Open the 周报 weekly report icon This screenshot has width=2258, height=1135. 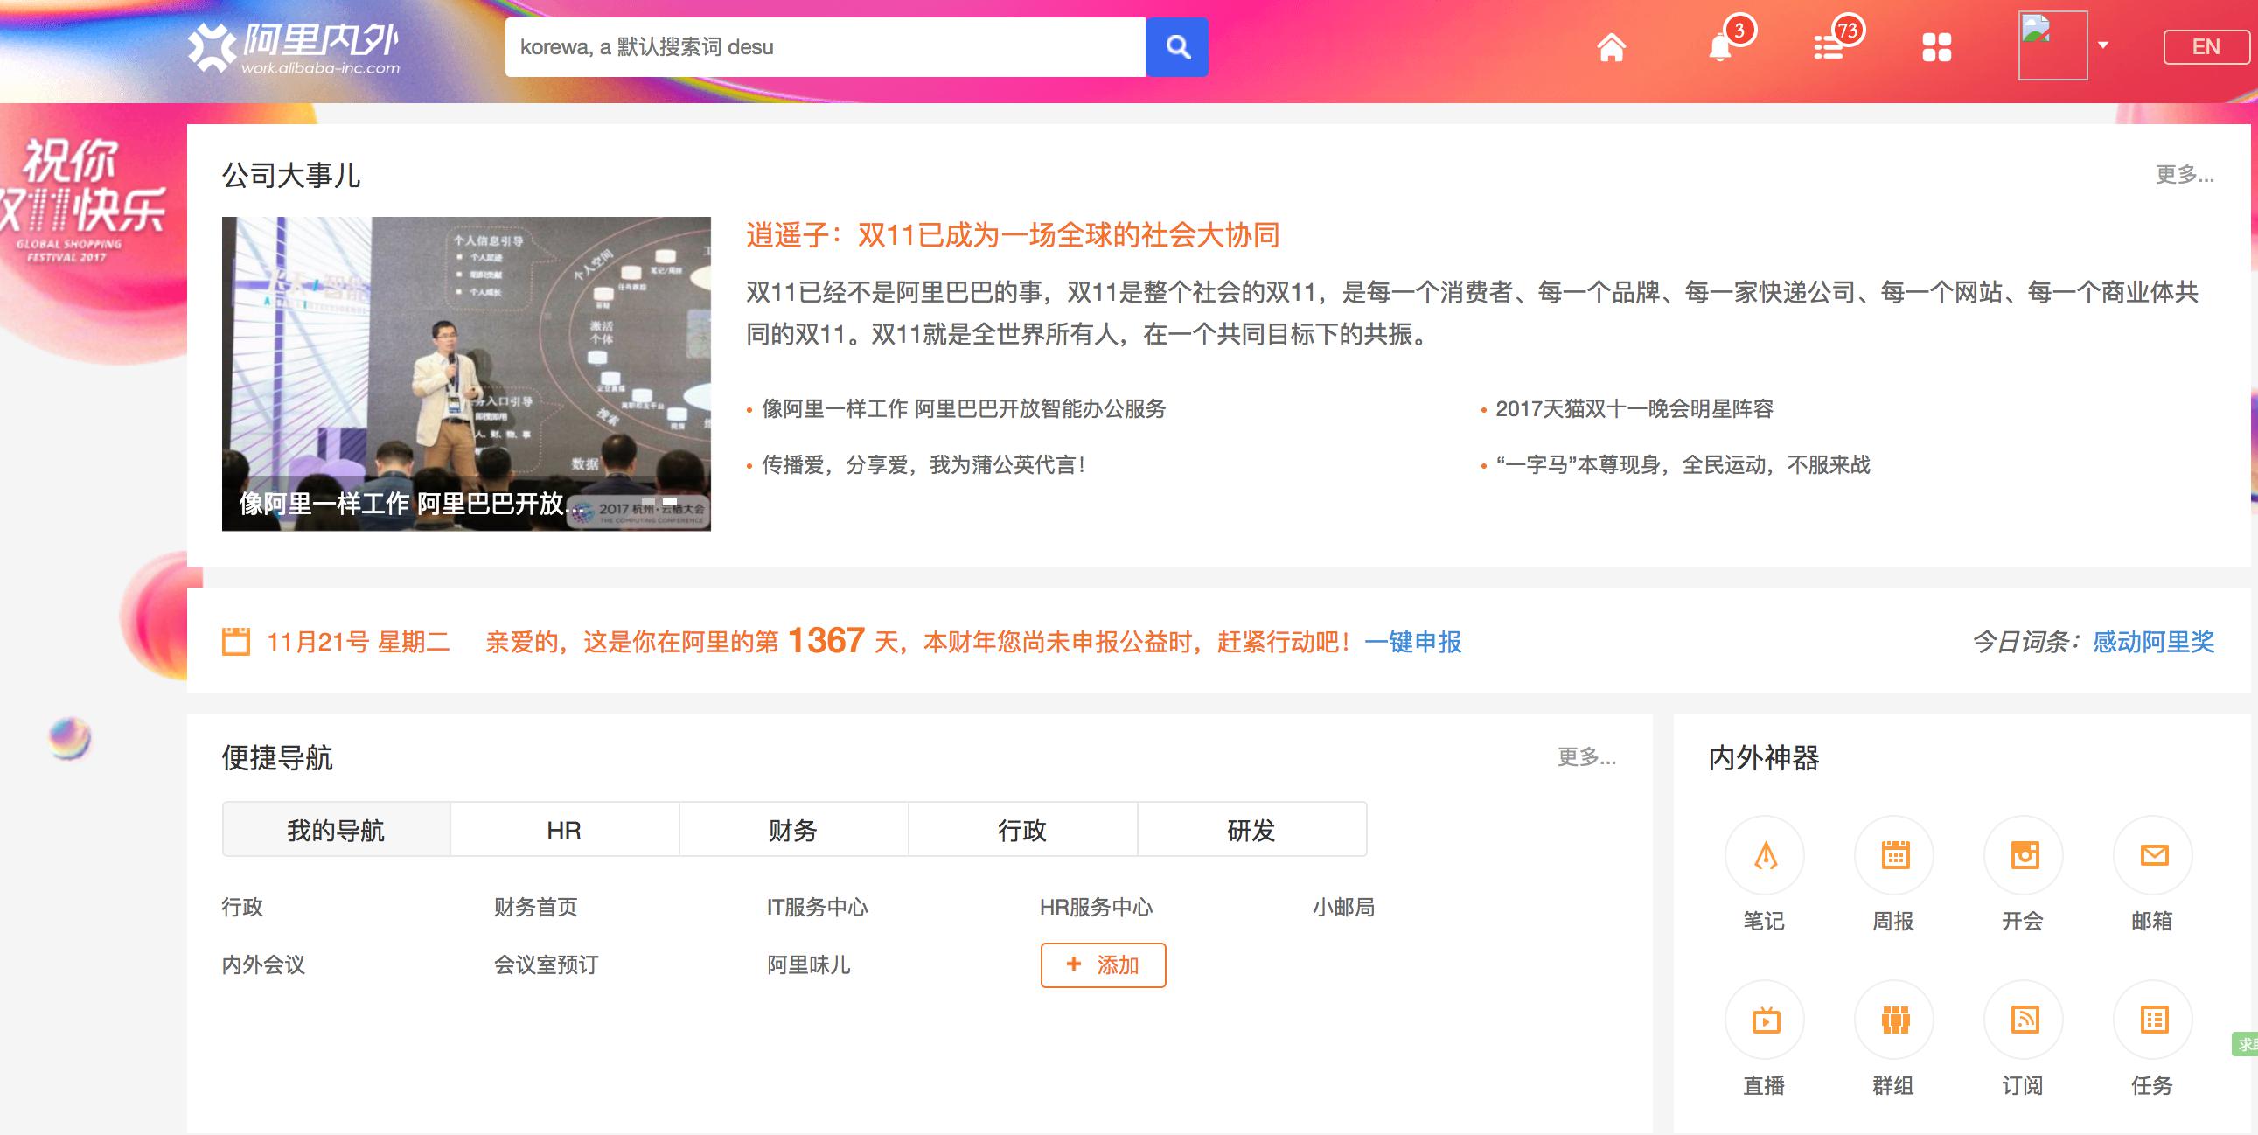coord(1894,855)
